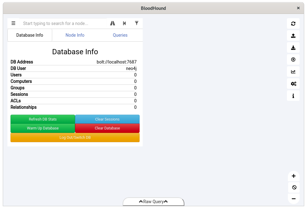Click the Upload Data icon
Image resolution: width=307 pixels, height=209 pixels.
pos(293,59)
